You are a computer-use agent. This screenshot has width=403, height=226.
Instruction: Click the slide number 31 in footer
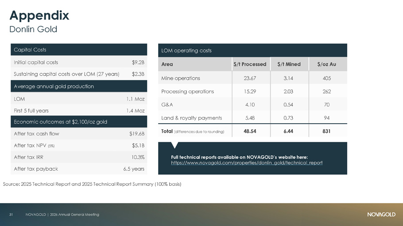tap(11, 215)
